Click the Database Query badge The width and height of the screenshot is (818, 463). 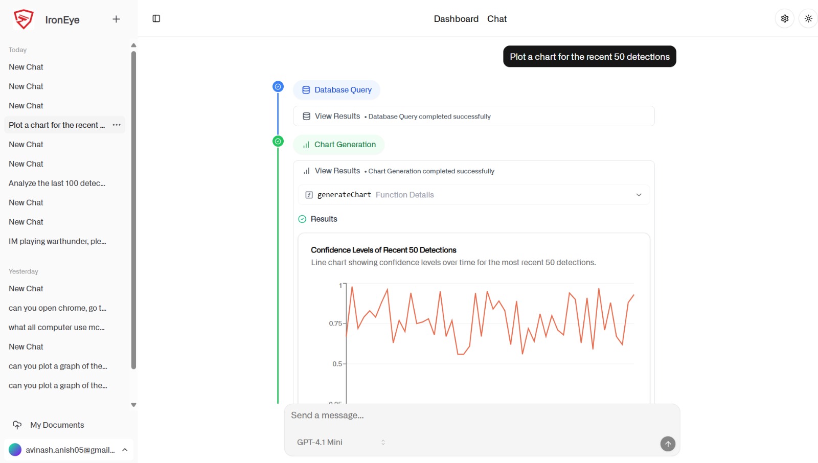(336, 90)
